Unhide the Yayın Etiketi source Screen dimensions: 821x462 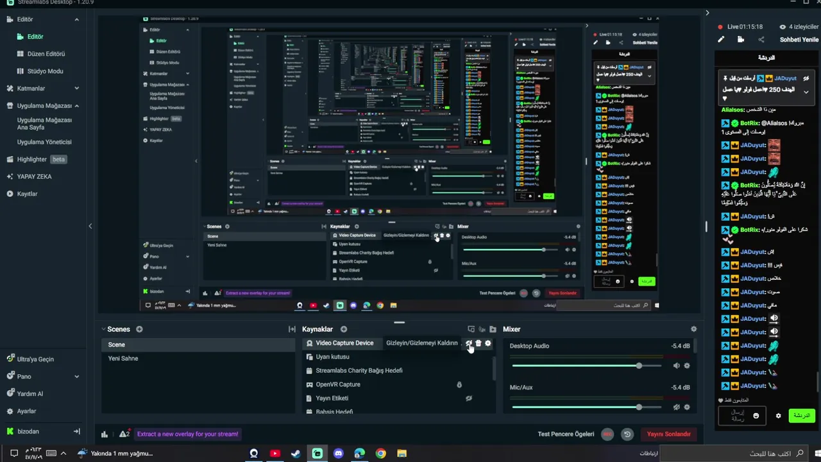[469, 398]
